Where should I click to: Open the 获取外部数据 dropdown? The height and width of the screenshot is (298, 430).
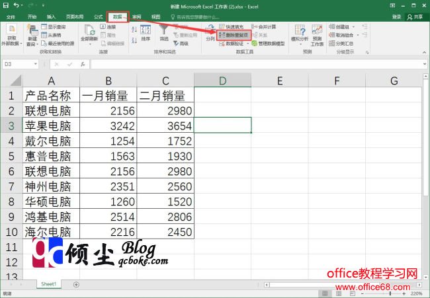pyautogui.click(x=11, y=35)
